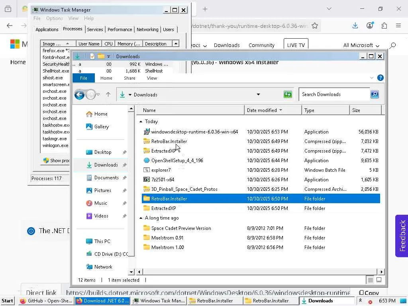Image resolution: width=408 pixels, height=306 pixels.
Task: Select the ExtractedXP file folder row
Action: pyautogui.click(x=261, y=208)
